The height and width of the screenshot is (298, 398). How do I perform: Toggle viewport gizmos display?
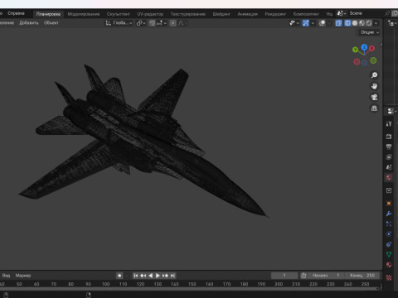click(x=306, y=23)
